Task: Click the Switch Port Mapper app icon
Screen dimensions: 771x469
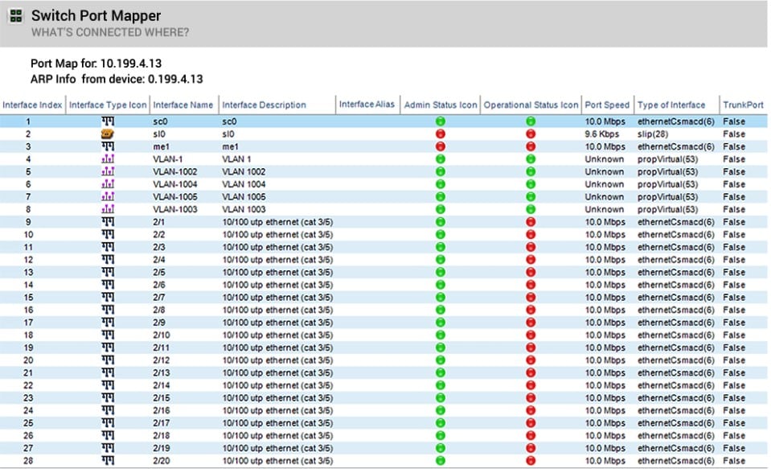Action: coord(16,16)
